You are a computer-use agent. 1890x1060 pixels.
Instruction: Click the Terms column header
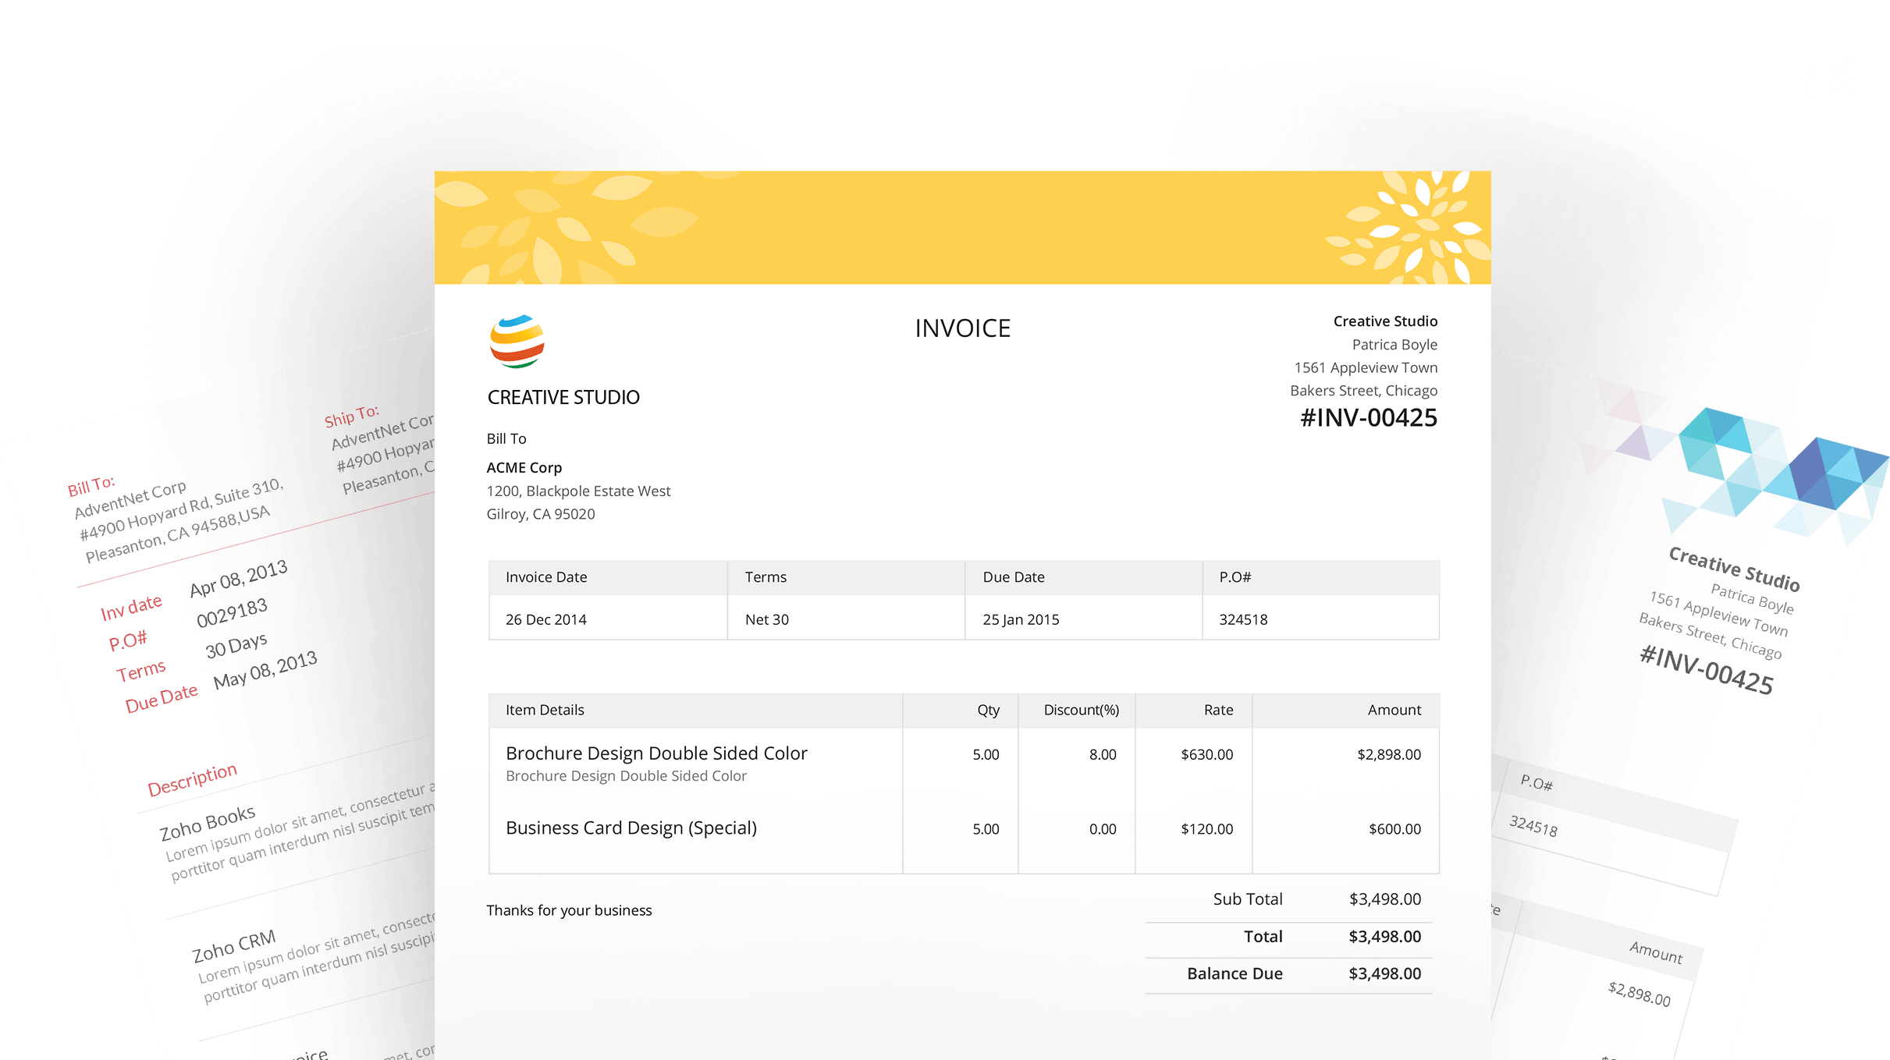tap(766, 577)
